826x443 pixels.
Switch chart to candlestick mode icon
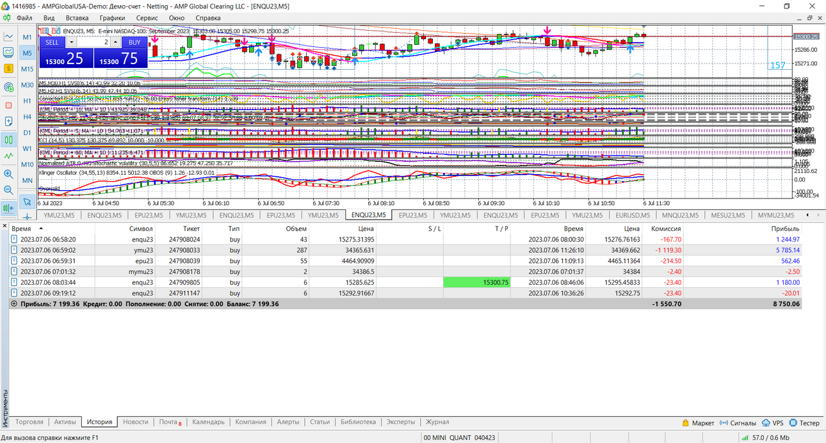pyautogui.click(x=9, y=139)
